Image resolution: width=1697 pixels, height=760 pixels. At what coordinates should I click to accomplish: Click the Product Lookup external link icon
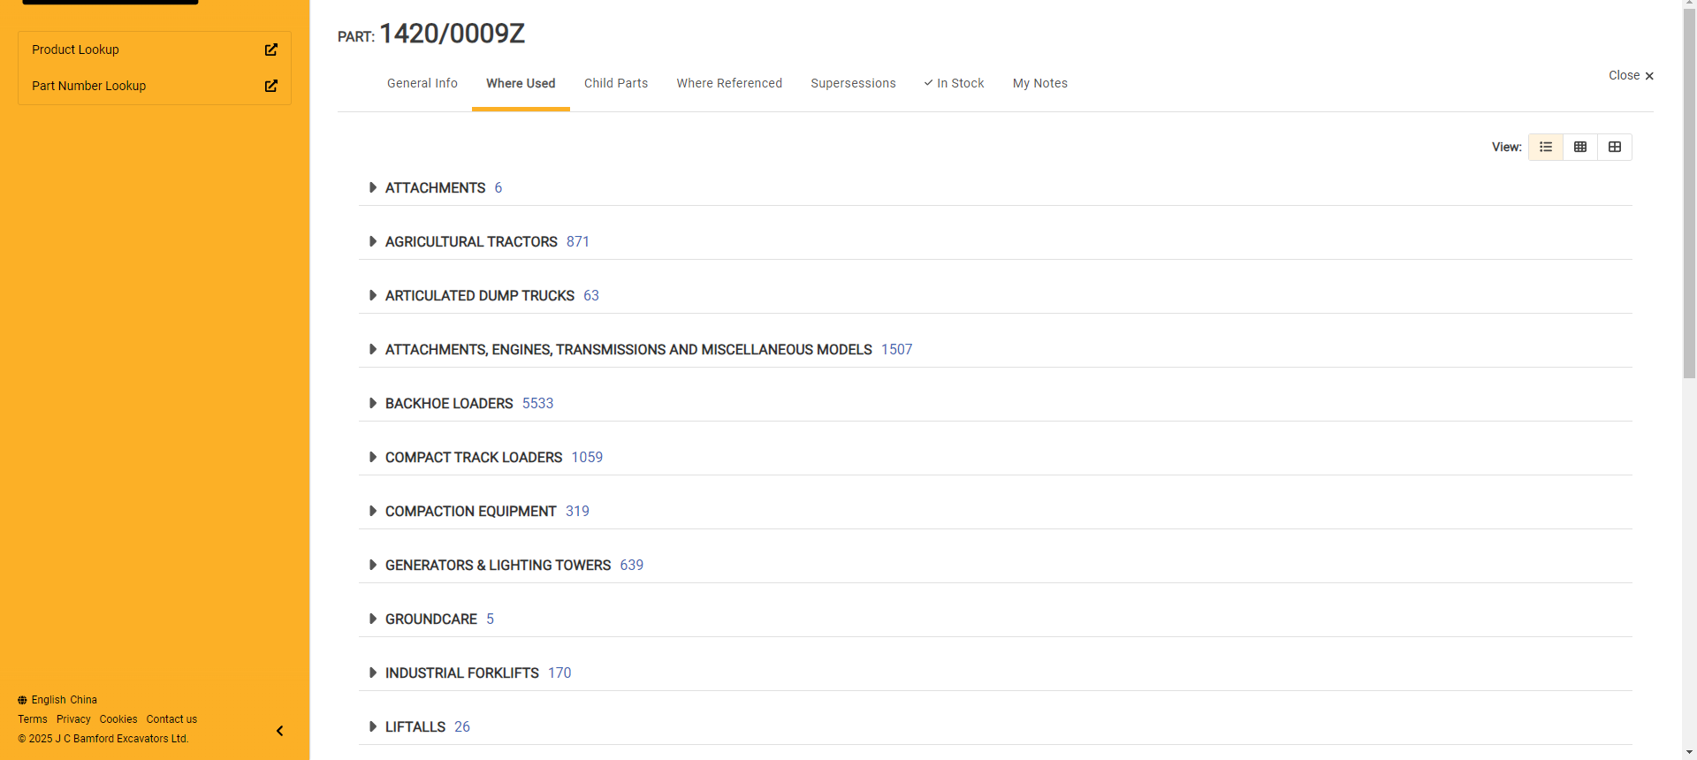coord(271,50)
